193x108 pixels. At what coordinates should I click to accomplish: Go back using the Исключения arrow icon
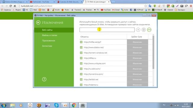38,22
